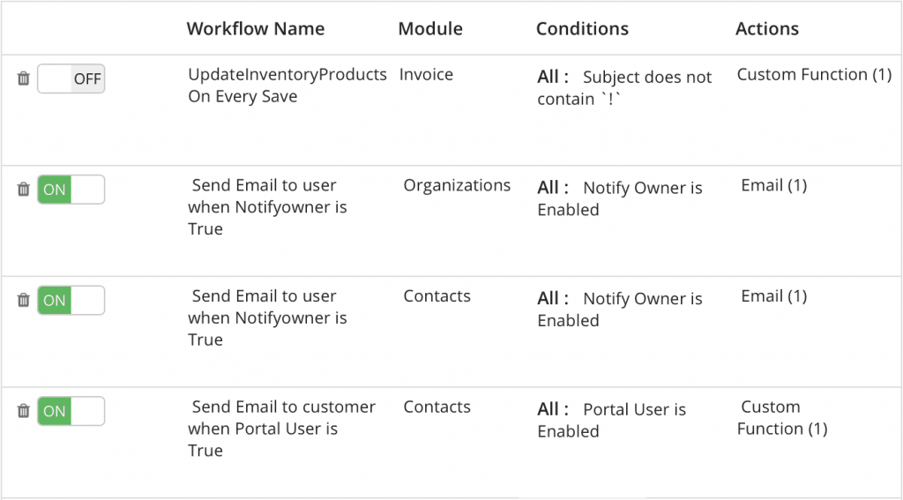Click trash icon for Contacts Notify Owner workflow

click(23, 300)
